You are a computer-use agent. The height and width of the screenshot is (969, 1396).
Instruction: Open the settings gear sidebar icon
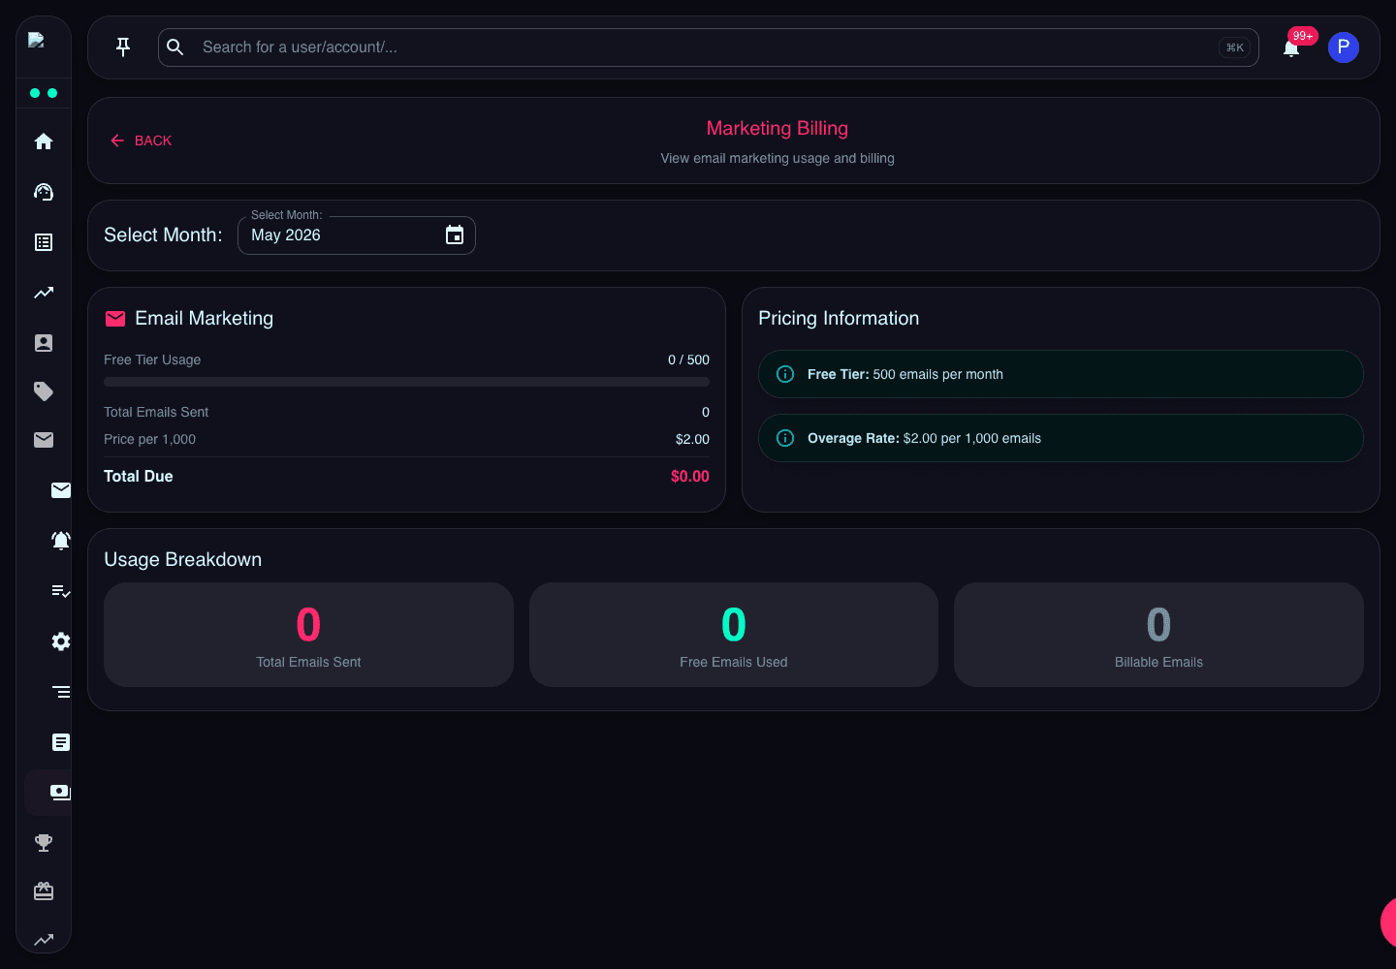[x=61, y=641]
